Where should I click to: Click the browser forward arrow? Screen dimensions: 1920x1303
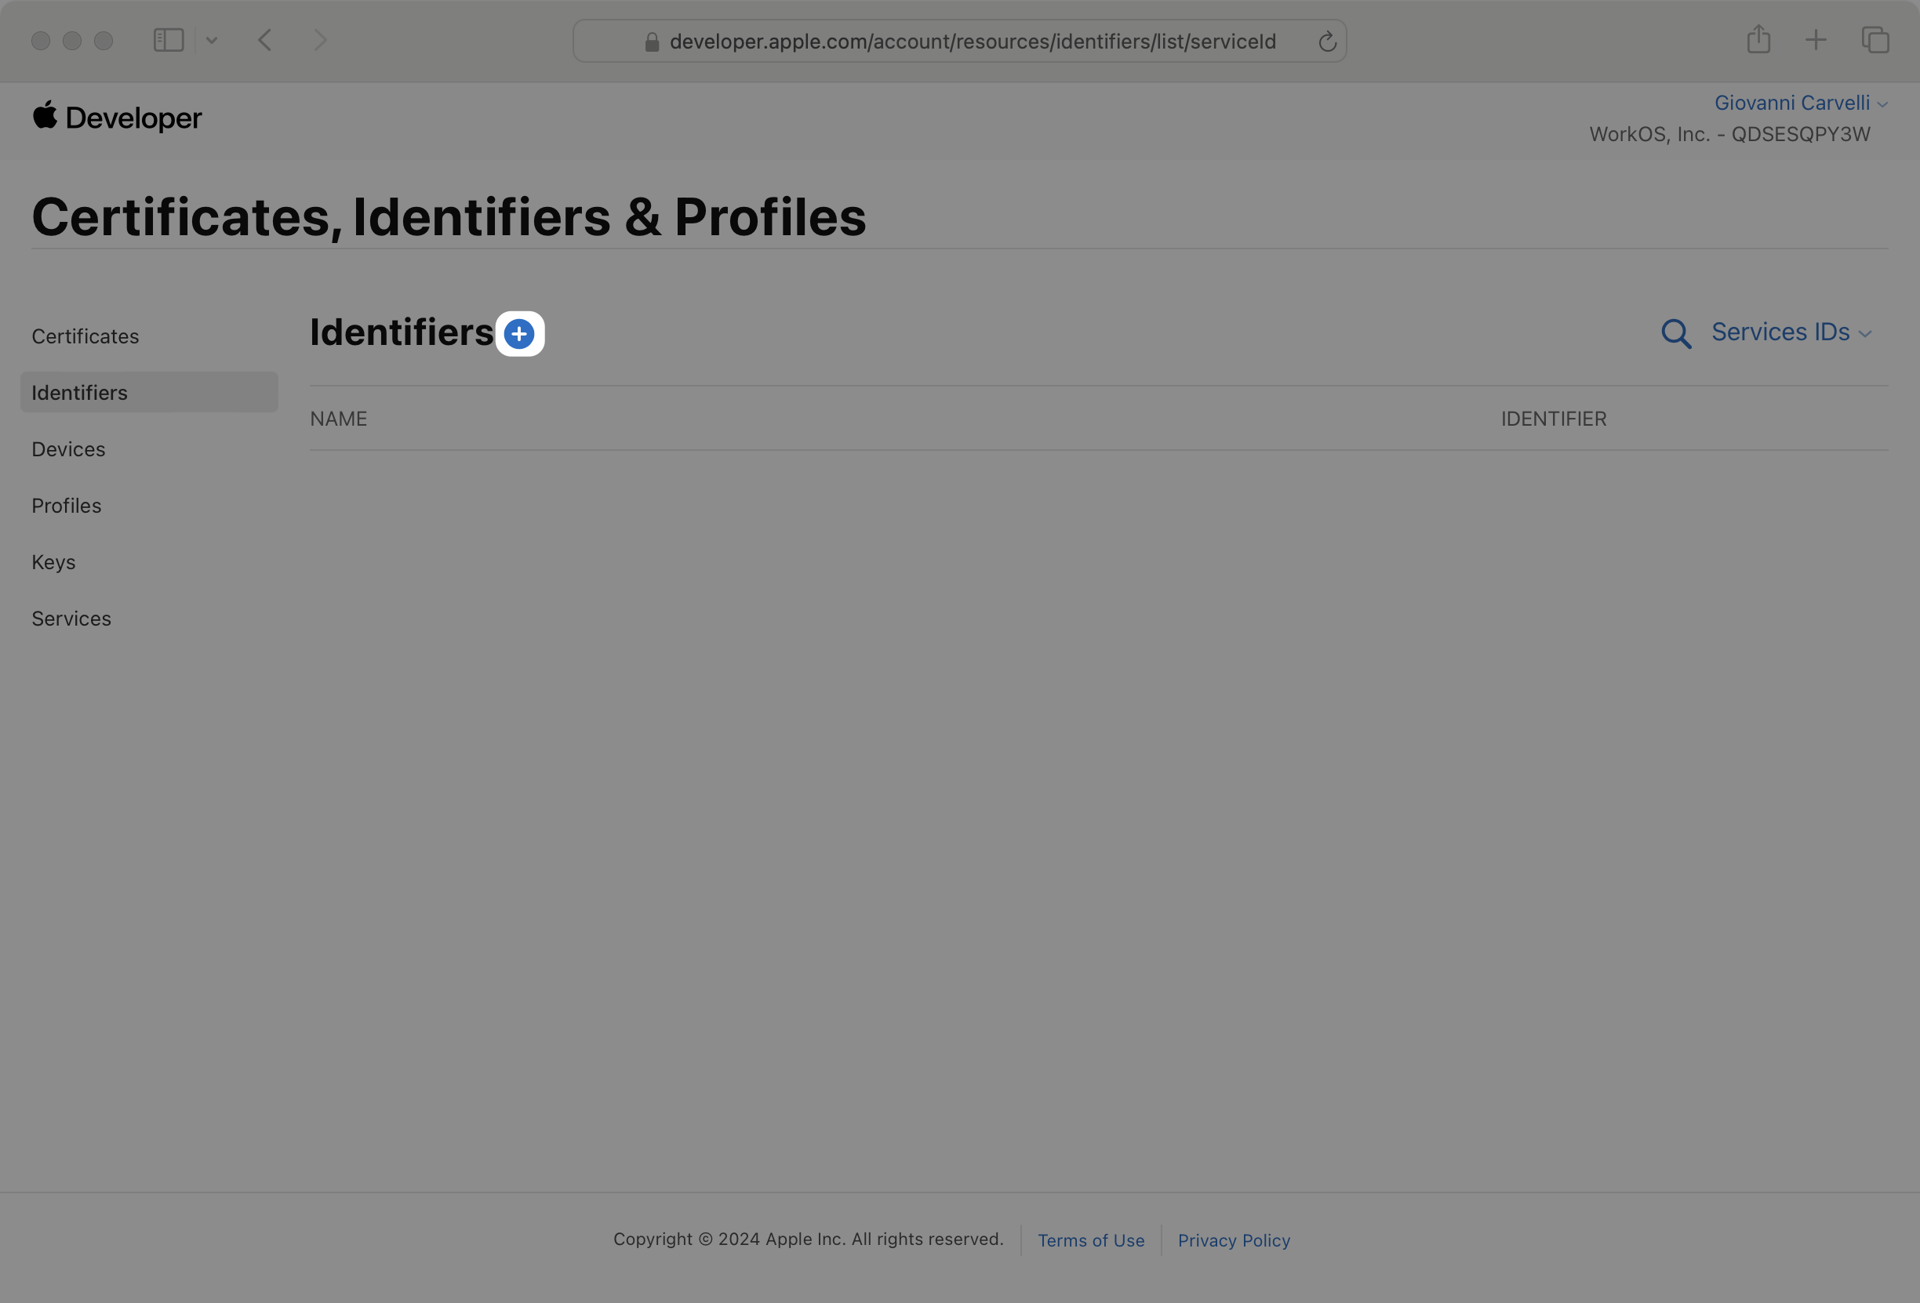pyautogui.click(x=321, y=40)
